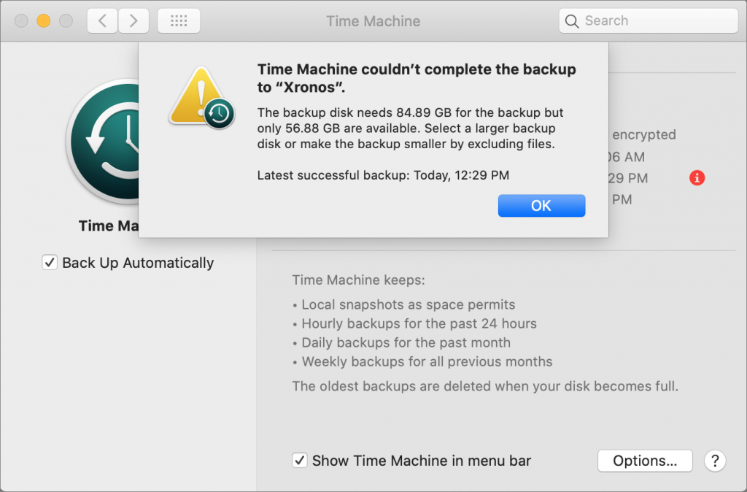
Task: Click the Latest successful backup text
Action: 383,175
